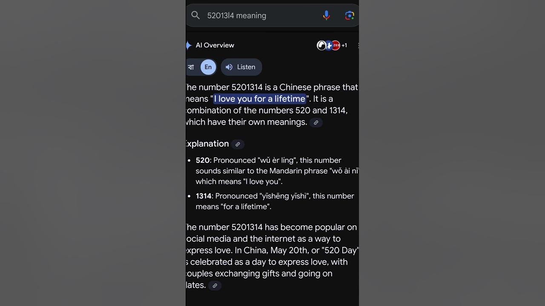This screenshot has width=545, height=306.
Task: Tap the magnifier search icon
Action: pyautogui.click(x=195, y=15)
